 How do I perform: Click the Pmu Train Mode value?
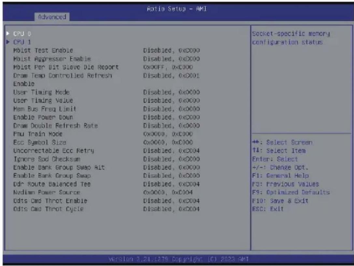tap(168, 134)
